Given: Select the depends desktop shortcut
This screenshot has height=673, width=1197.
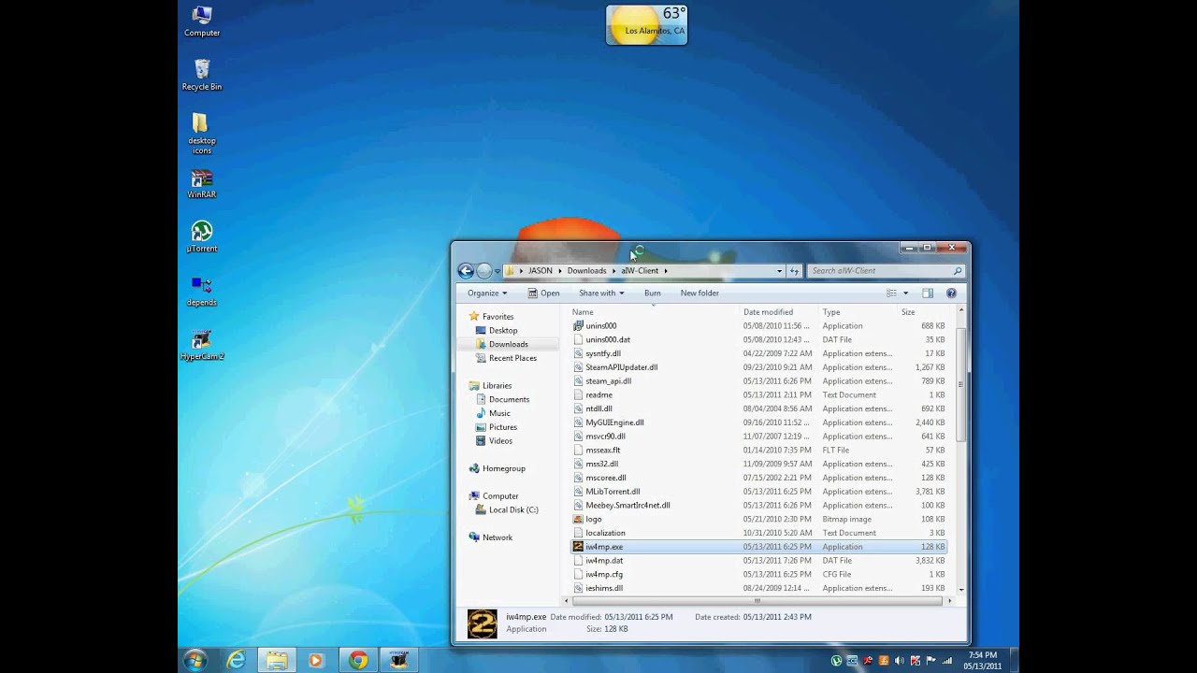Looking at the screenshot, I should [x=201, y=291].
